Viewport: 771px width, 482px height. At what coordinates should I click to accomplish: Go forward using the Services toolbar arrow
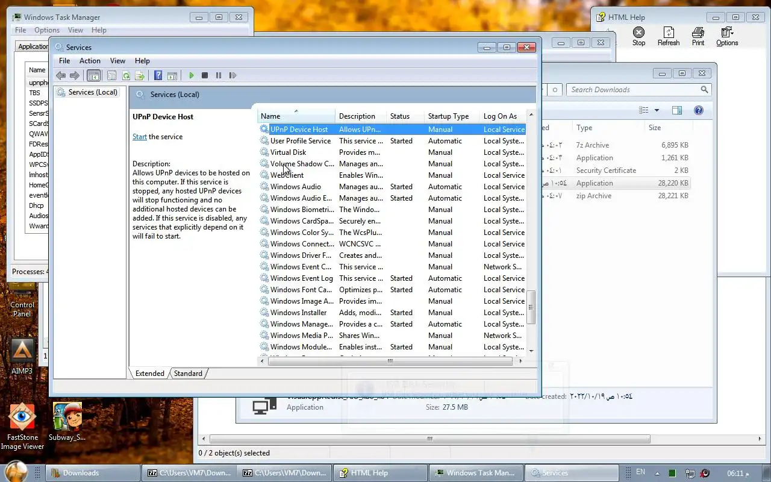point(75,75)
